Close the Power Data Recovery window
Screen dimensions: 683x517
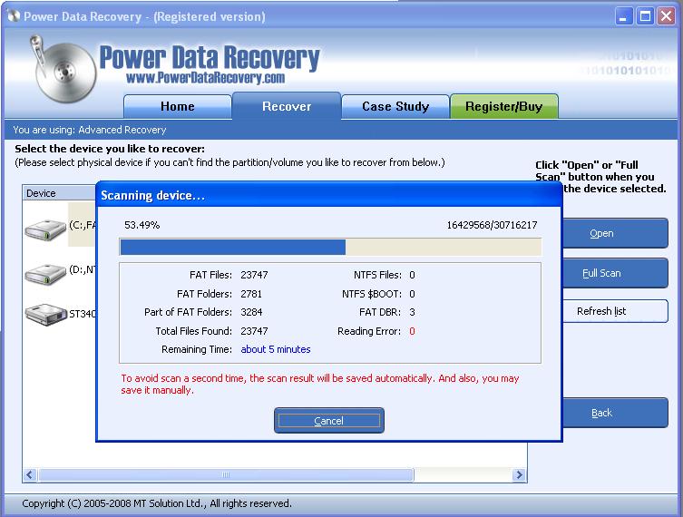[666, 17]
